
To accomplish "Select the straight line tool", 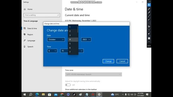I will click(x=149, y=16).
